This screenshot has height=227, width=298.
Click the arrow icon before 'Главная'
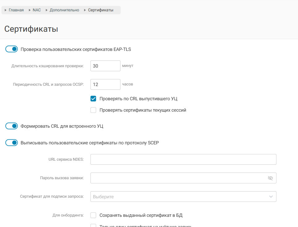pos(6,10)
